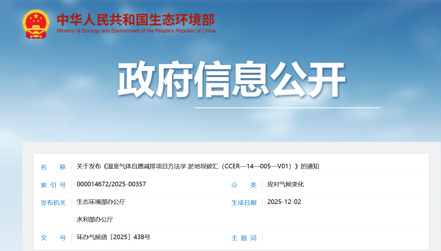The width and height of the screenshot is (441, 251).
Task: Click the national emblem logo
Action: tap(36, 24)
